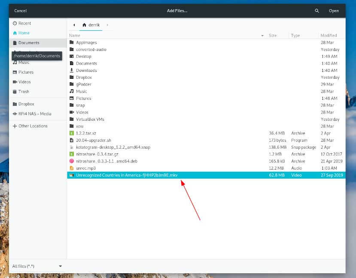The height and width of the screenshot is (278, 356).
Task: Select the Videos folder in file list
Action: coord(206,112)
